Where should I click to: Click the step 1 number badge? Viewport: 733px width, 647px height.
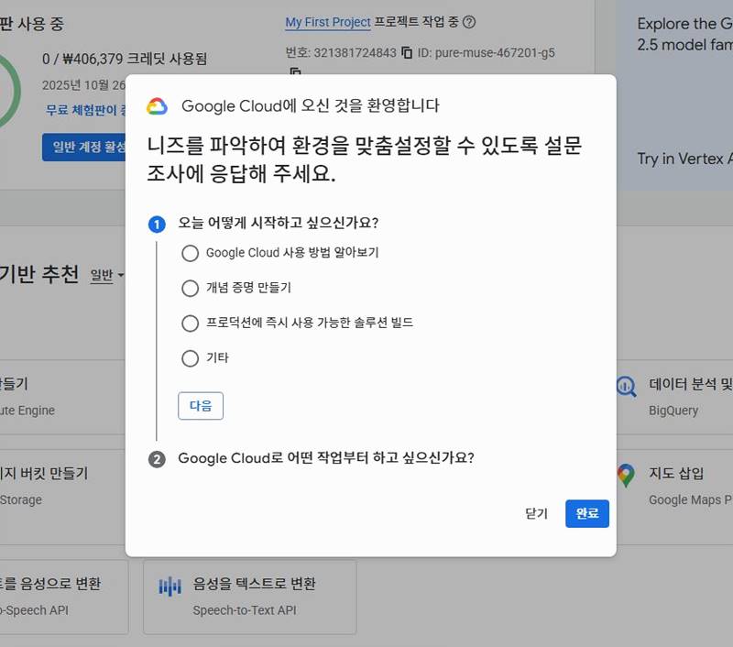click(x=157, y=224)
